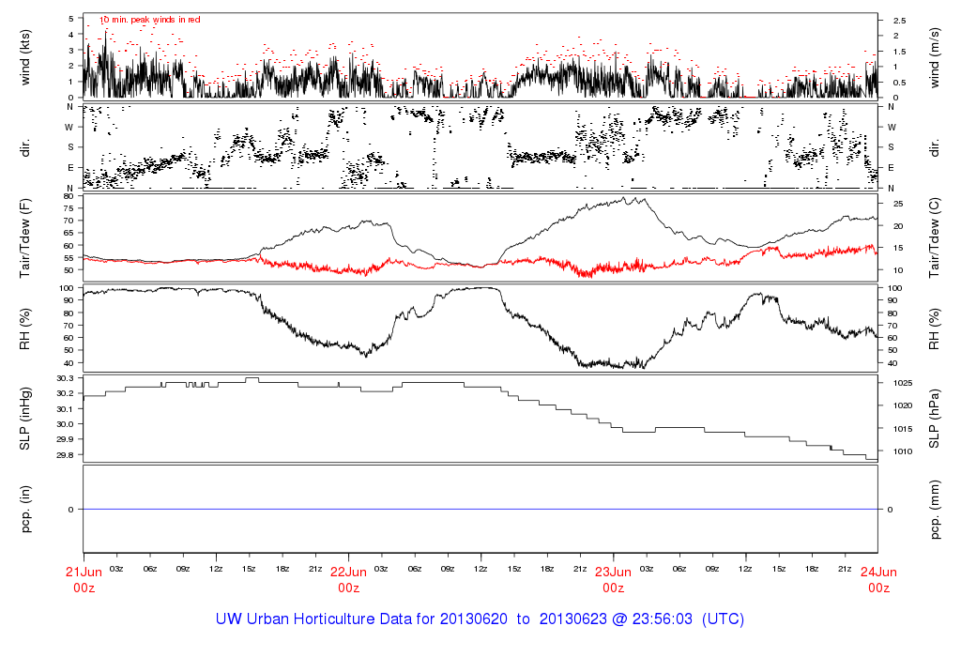Click the '10 min. peak winds in red' legend text
Image resolution: width=961 pixels, height=657 pixels.
(x=150, y=20)
